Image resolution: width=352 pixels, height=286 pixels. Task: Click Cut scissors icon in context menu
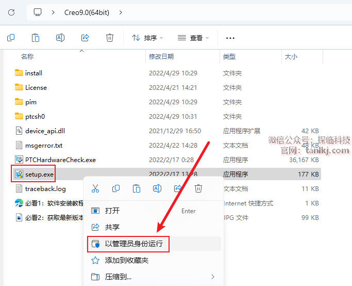[95, 188]
